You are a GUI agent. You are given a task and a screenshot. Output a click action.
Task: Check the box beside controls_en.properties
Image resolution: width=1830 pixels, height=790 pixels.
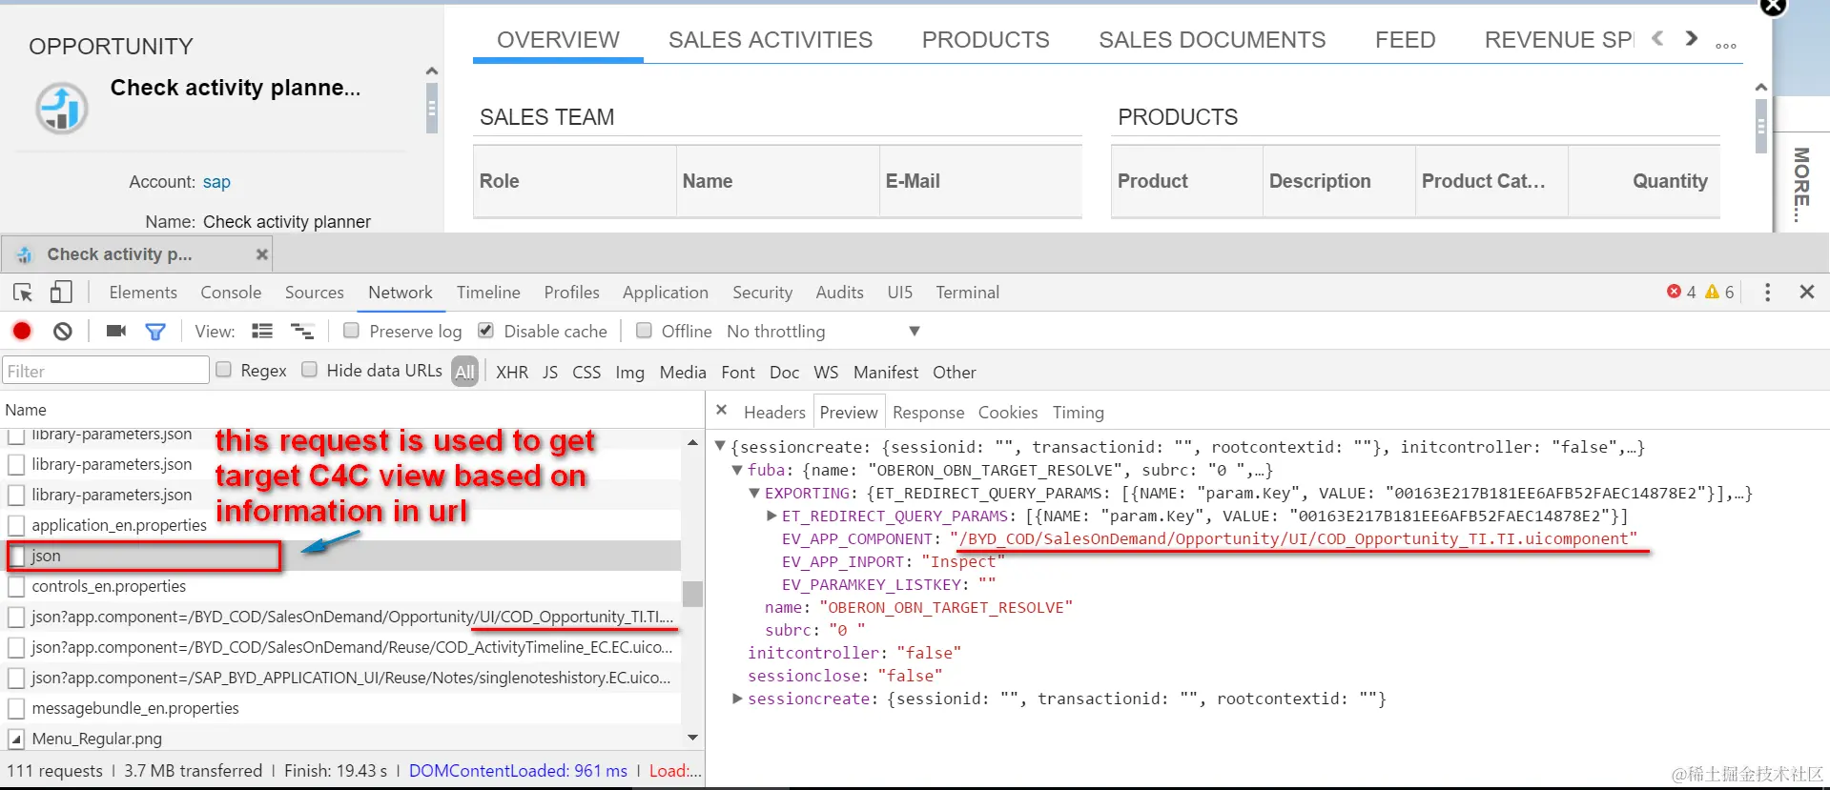coord(16,586)
